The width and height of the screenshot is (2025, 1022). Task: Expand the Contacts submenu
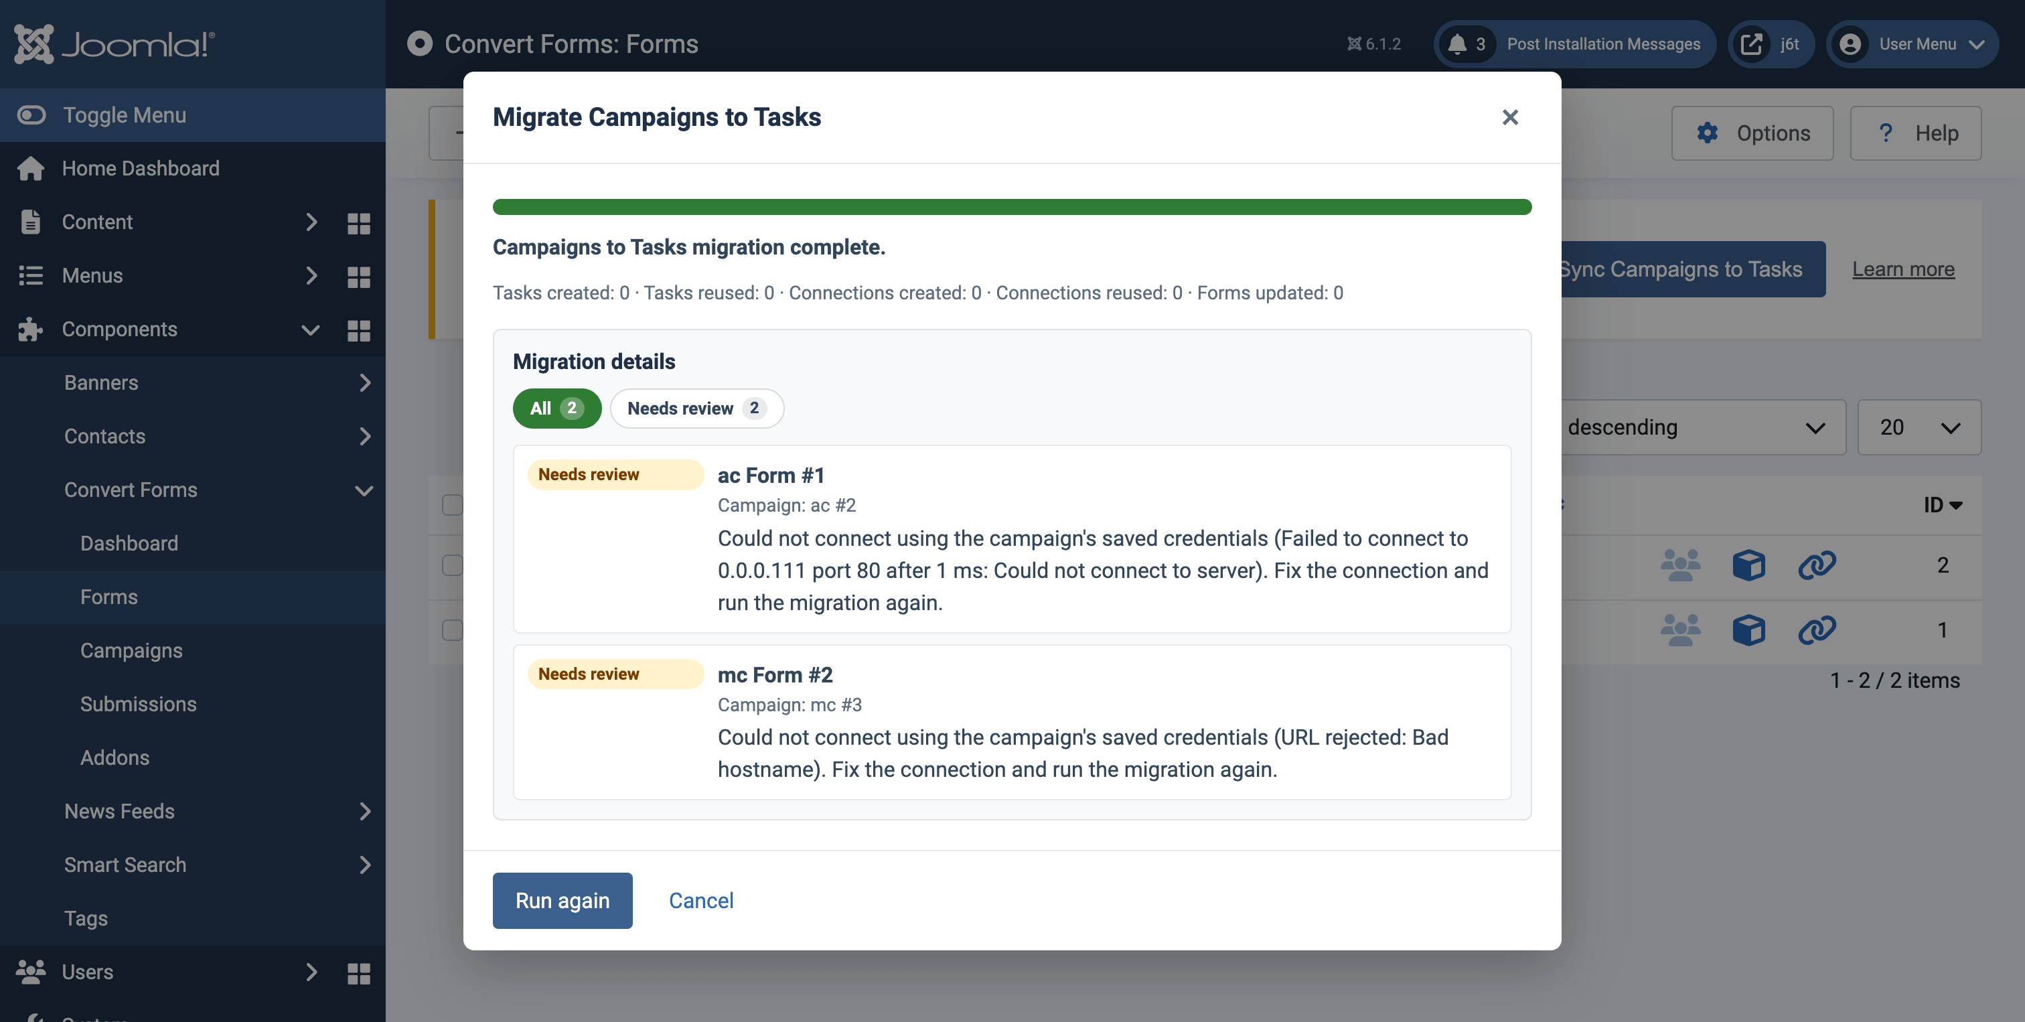365,436
